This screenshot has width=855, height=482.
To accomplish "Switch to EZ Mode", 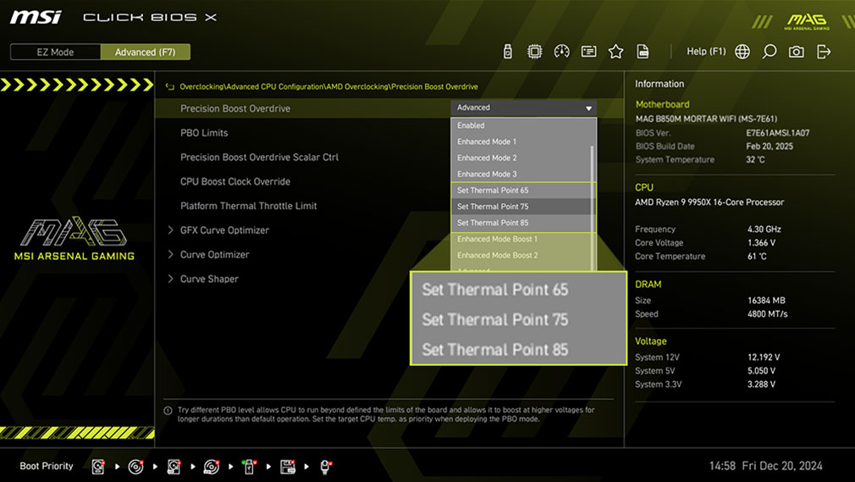I will pos(55,52).
